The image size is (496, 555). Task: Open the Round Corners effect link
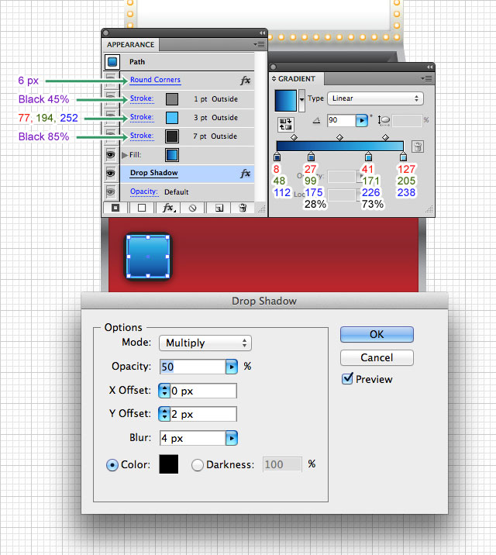[x=155, y=80]
